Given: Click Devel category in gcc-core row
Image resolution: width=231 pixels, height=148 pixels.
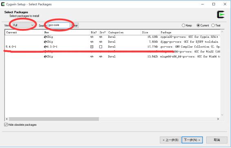Looking at the screenshot, I should pyautogui.click(x=112, y=47).
